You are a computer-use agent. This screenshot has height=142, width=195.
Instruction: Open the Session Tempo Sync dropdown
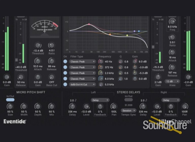pos(129,111)
